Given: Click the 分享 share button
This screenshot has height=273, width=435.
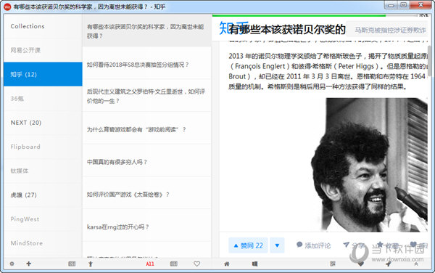Looking at the screenshot, I should [x=354, y=245].
